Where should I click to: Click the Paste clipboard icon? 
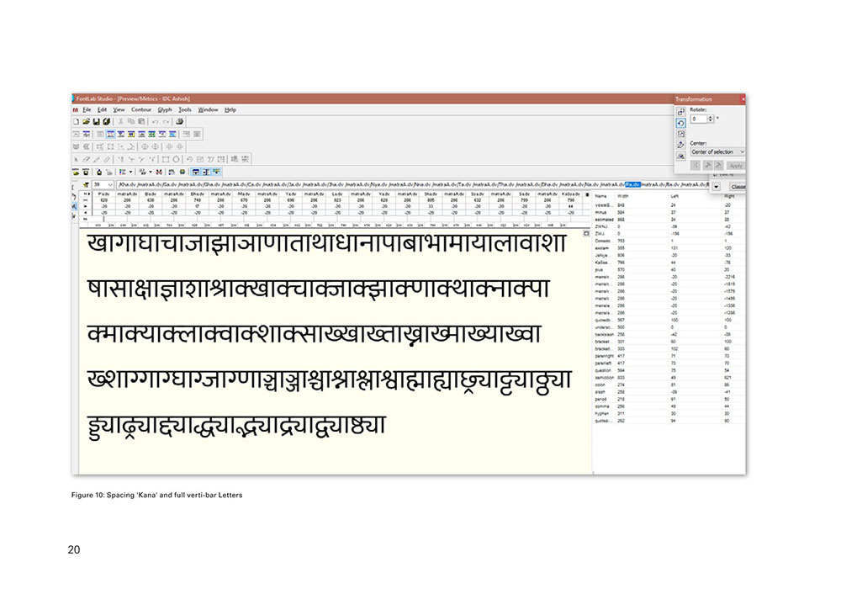point(141,122)
